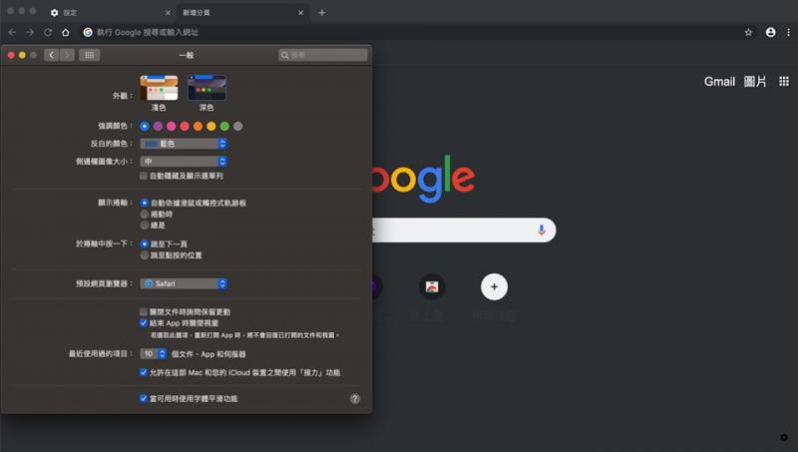Open the Chrome profile avatar icon
The height and width of the screenshot is (452, 798).
coord(770,32)
